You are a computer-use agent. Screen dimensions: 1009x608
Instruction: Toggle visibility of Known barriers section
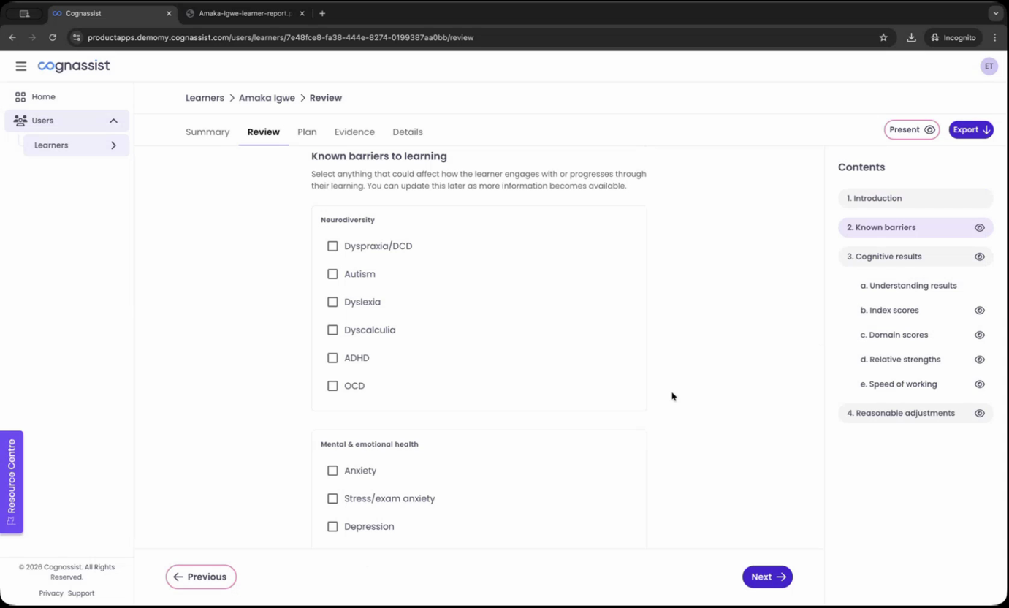pyautogui.click(x=980, y=228)
